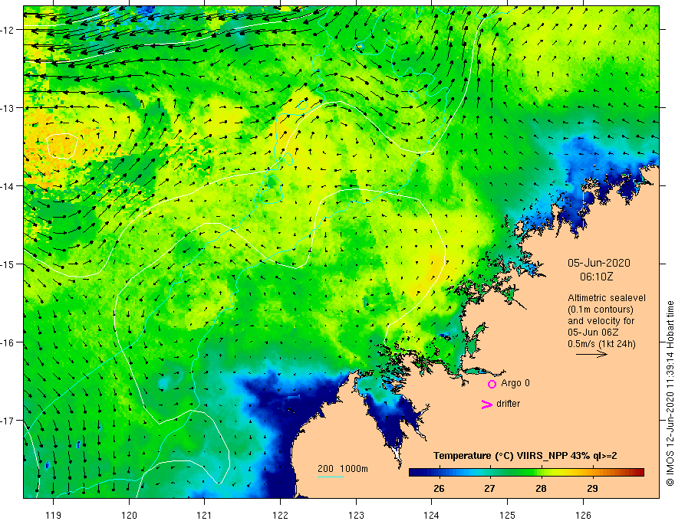
Task: Click the 0.5m/s velocity scale arrow
Action: (592, 354)
